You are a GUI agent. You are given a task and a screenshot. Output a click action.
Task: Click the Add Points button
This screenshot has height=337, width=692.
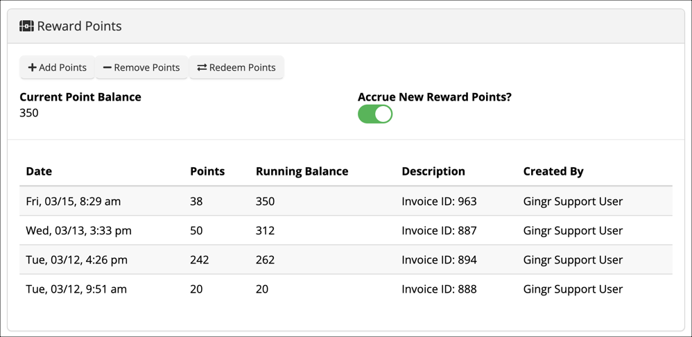click(58, 67)
